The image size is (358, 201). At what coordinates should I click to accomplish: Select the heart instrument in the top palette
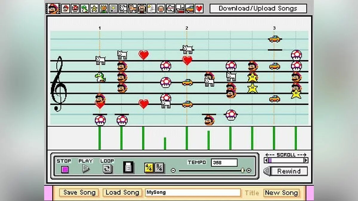point(199,9)
